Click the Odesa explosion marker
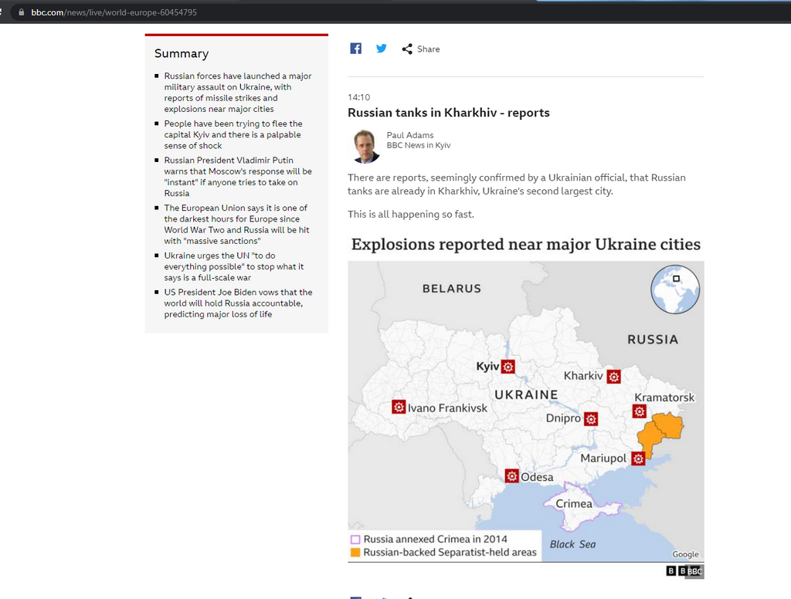Image resolution: width=791 pixels, height=599 pixels. click(512, 476)
